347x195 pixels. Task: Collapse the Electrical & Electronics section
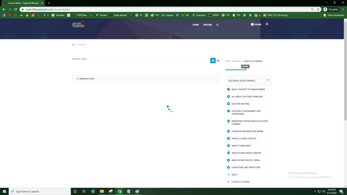coord(268,80)
